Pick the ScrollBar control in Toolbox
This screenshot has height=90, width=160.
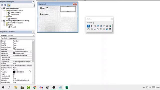(x=101, y=29)
